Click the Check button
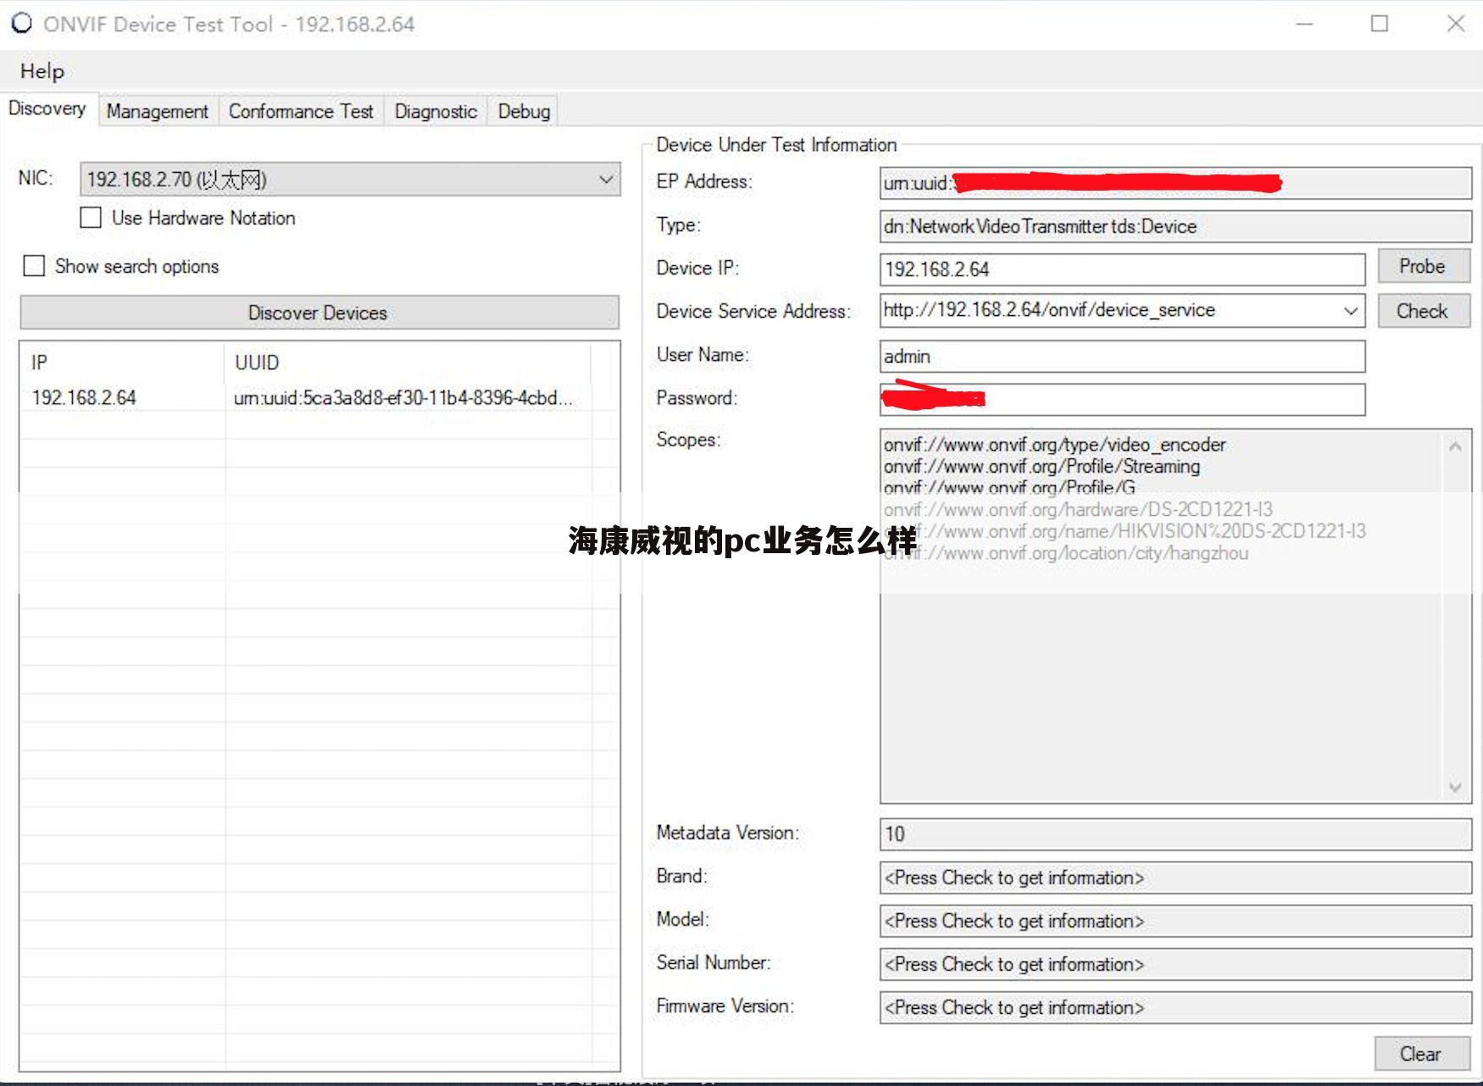The width and height of the screenshot is (1483, 1086). (1423, 311)
